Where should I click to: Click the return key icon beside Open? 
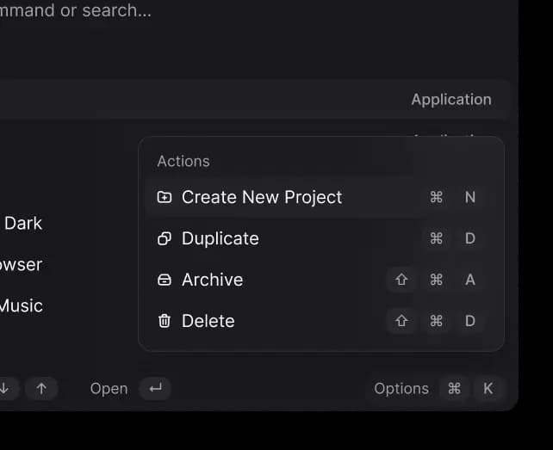[x=156, y=389]
